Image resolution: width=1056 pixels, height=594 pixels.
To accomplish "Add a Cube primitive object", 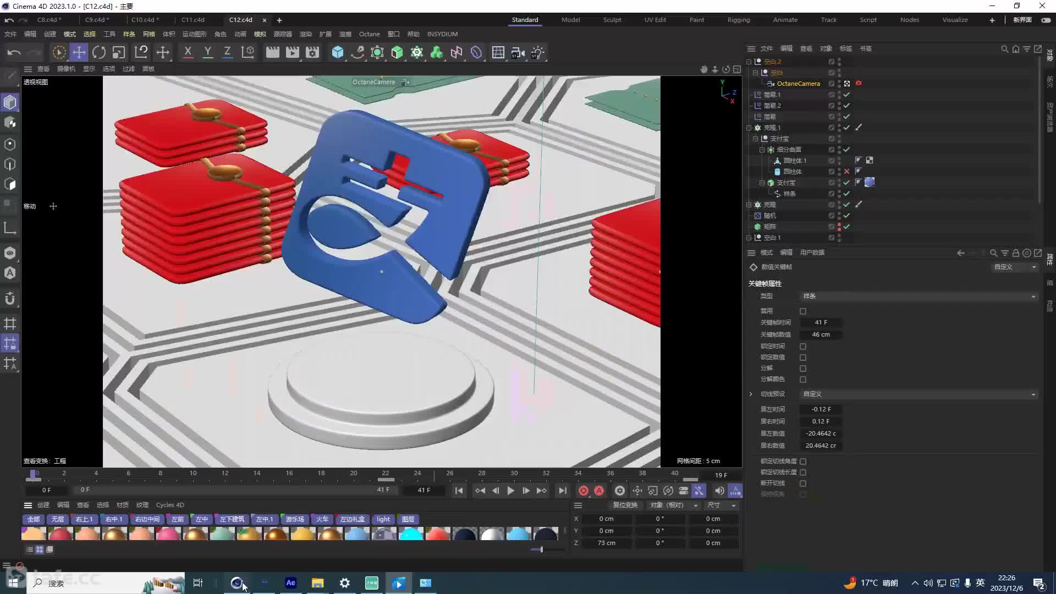I will [x=338, y=52].
